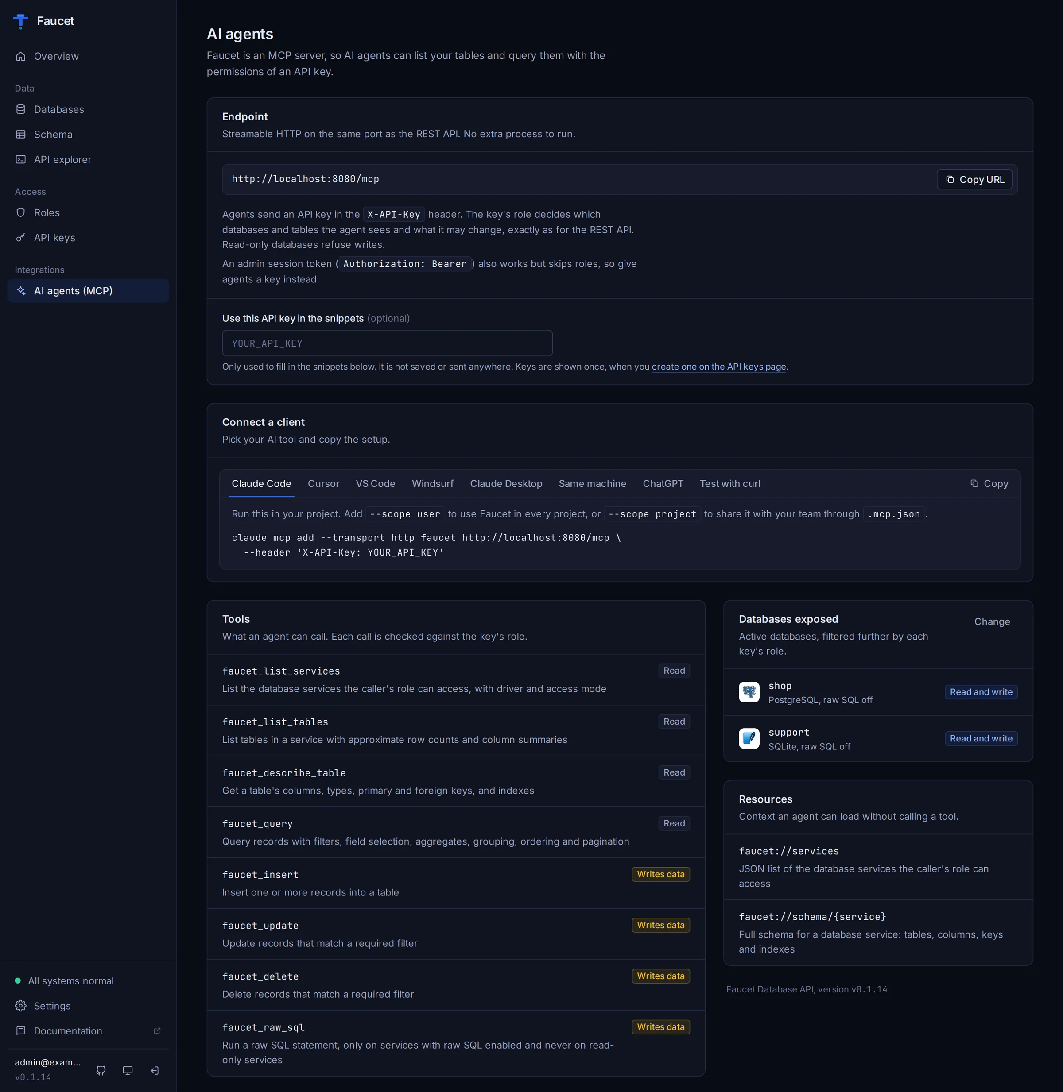Viewport: 1063px width, 1092px height.
Task: Click the Copy URL button
Action: pyautogui.click(x=974, y=180)
